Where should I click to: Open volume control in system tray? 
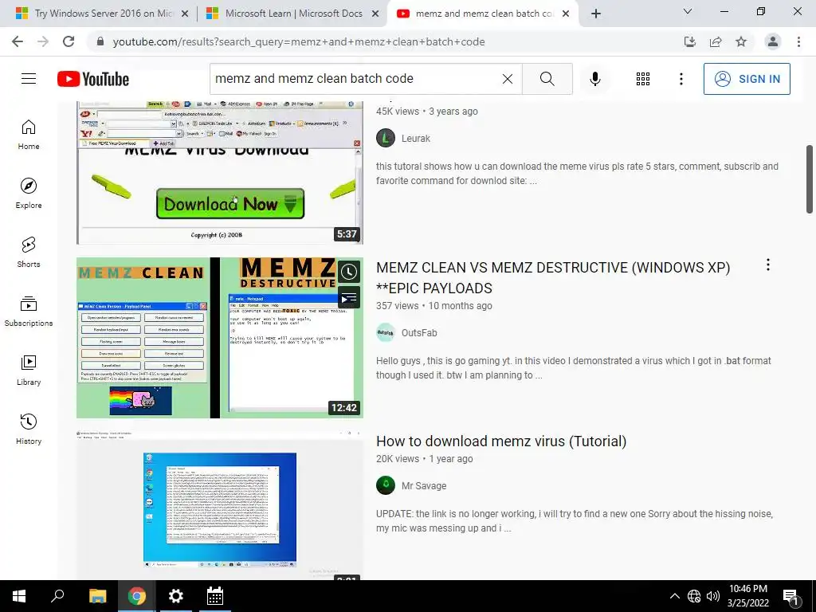coord(713,596)
